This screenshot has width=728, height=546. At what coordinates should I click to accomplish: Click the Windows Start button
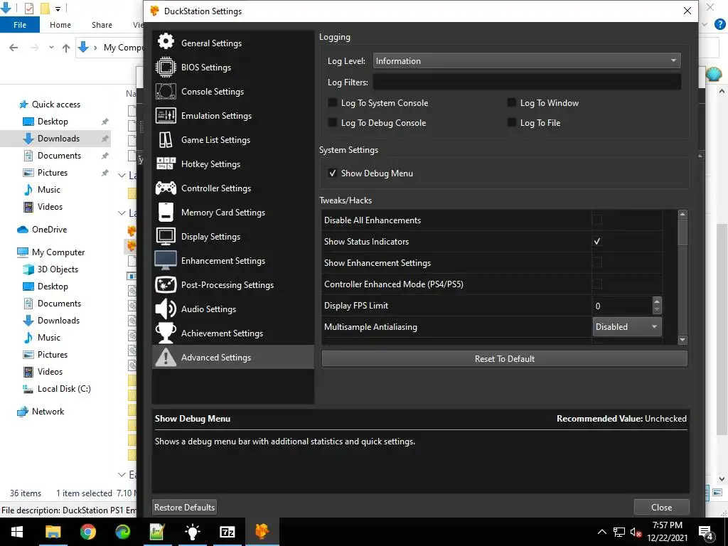17,532
